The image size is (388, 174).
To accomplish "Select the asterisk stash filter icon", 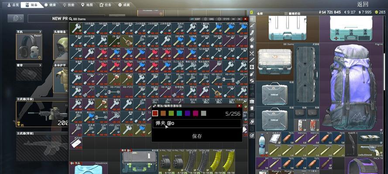I will pyautogui.click(x=252, y=47).
